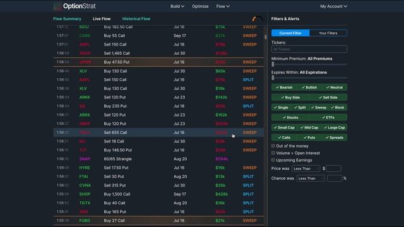Image resolution: width=404 pixels, height=227 pixels.
Task: Toggle the Large Cap filter
Action: [x=334, y=127]
